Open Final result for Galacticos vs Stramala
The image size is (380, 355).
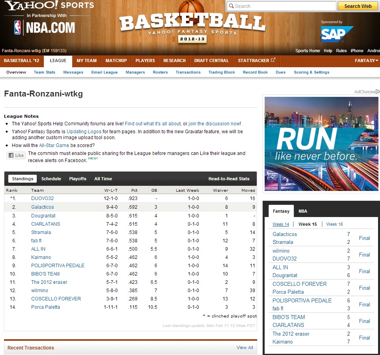coord(364,238)
